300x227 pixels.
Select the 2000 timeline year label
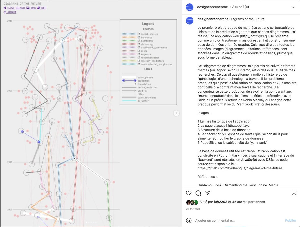(10, 91)
